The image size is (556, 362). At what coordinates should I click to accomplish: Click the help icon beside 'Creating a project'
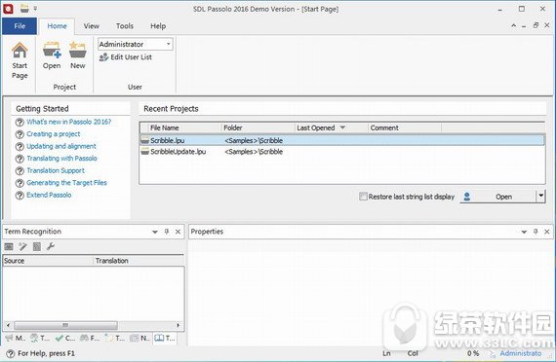point(20,134)
